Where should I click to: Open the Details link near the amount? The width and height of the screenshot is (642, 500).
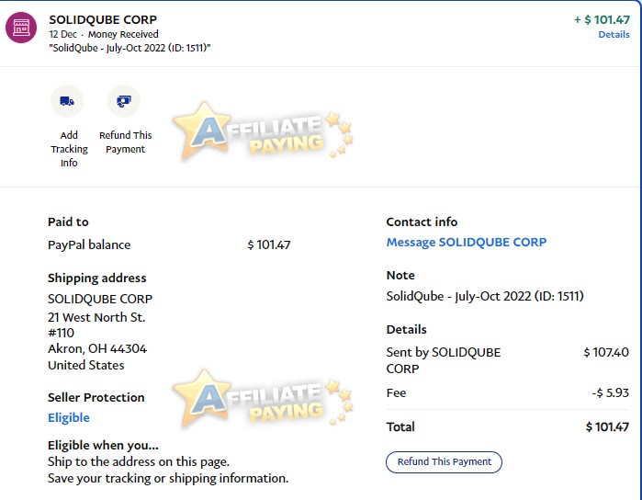[614, 34]
